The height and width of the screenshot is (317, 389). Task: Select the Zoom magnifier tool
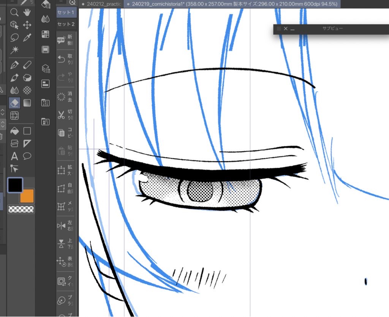pos(14,12)
